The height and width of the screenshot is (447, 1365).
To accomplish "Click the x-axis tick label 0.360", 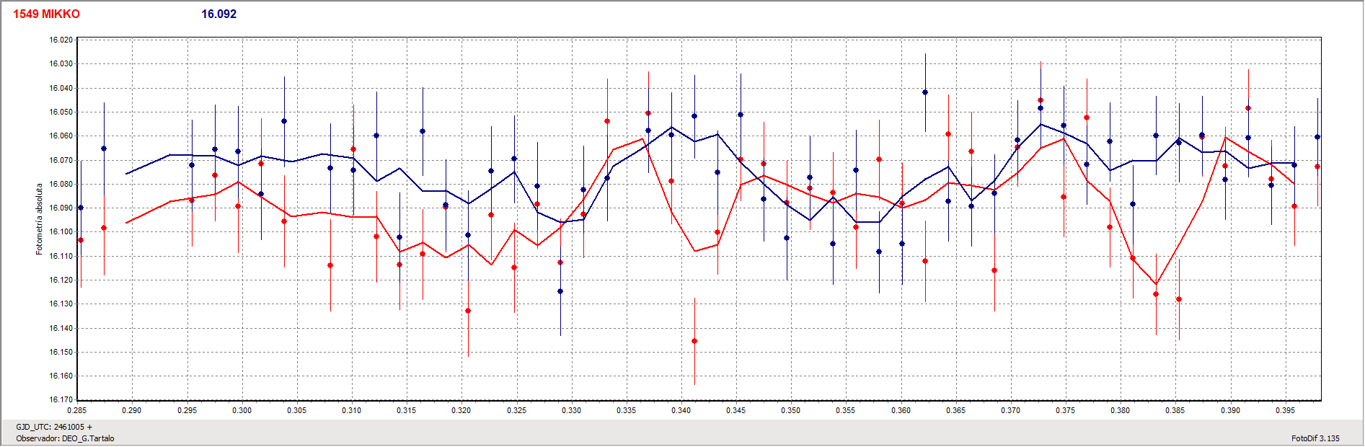I will tap(901, 410).
